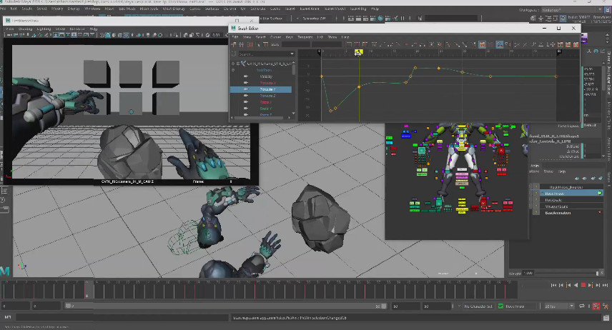612x330 pixels.
Task: Toggle Smooth Shade All in panel toolbar
Action: coord(108,35)
